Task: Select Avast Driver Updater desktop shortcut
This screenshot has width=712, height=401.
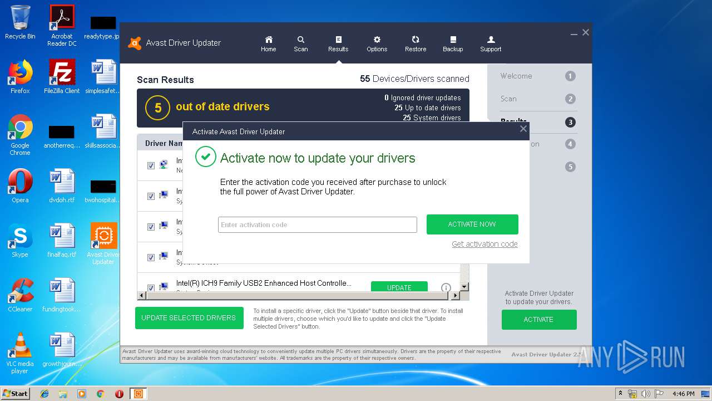Action: (103, 244)
